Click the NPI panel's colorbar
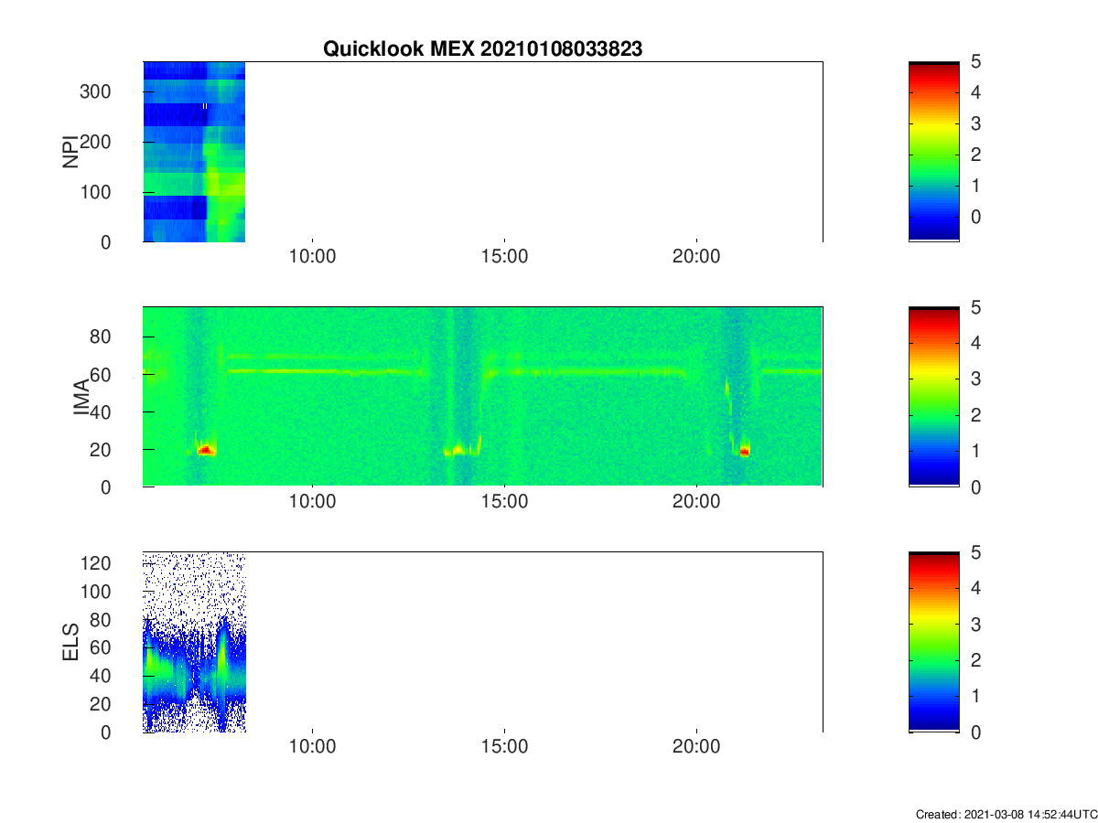 (933, 152)
